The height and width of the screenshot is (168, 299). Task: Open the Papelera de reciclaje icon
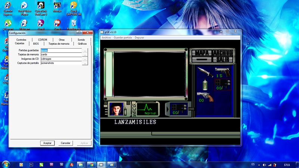click(74, 25)
